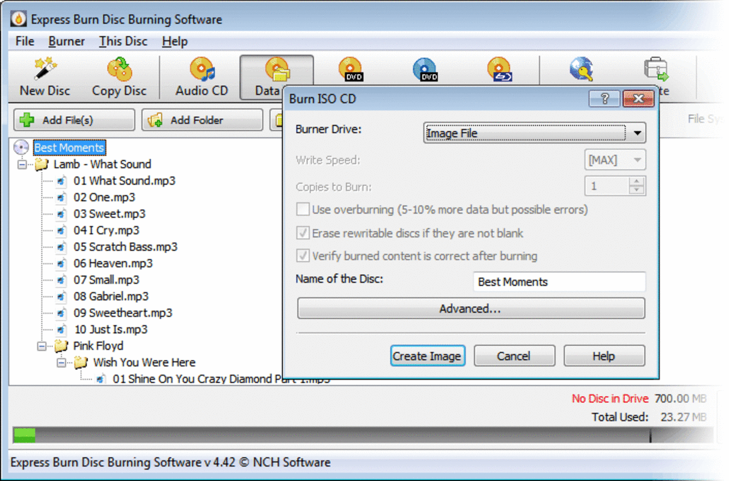
Task: Enable Use overburning option
Action: (x=303, y=209)
